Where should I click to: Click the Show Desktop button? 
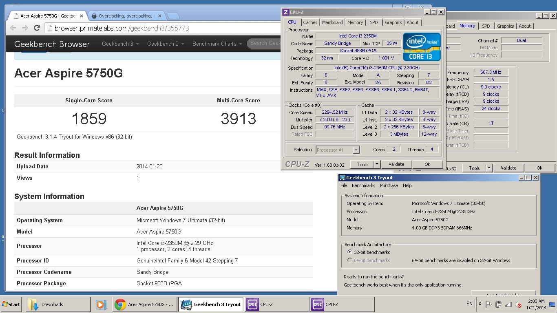tap(553, 304)
